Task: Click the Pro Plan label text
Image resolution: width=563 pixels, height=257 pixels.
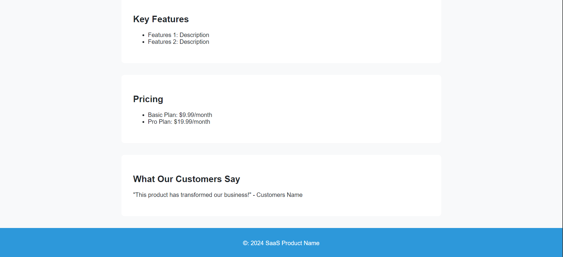Action: coord(160,122)
